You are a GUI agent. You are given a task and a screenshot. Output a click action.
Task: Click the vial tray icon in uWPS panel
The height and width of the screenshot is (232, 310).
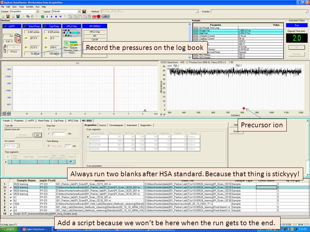pyautogui.click(x=17, y=38)
